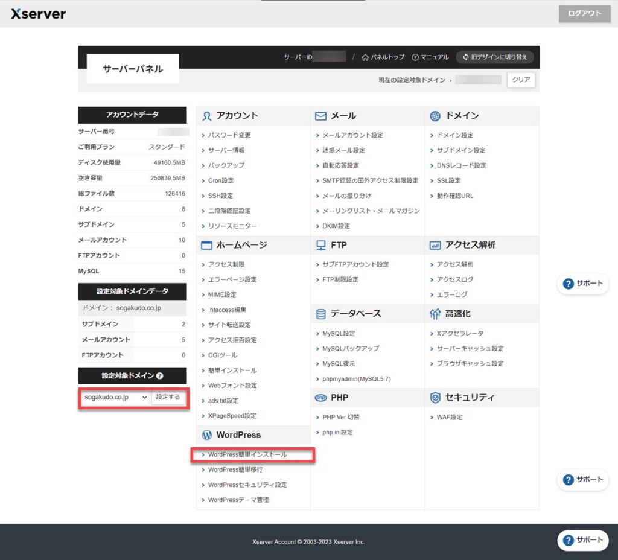This screenshot has height=560, width=618.
Task: Open エラーログ under アクセス解析
Action: pos(451,294)
